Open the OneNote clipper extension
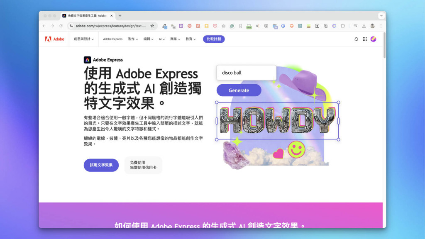 (181, 26)
